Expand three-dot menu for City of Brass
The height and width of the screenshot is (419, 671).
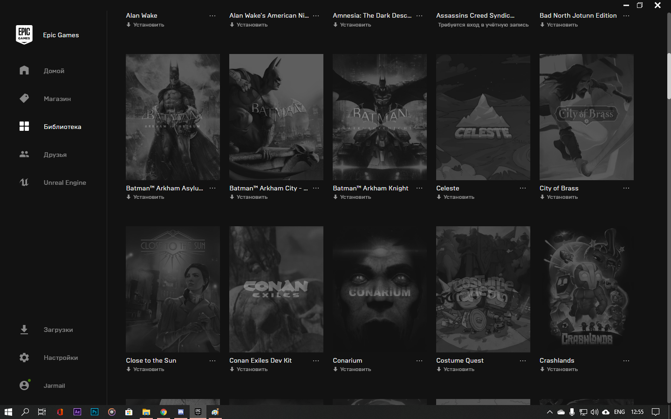[x=626, y=188]
